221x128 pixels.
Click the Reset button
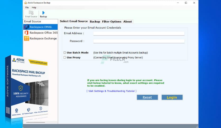[147, 97]
